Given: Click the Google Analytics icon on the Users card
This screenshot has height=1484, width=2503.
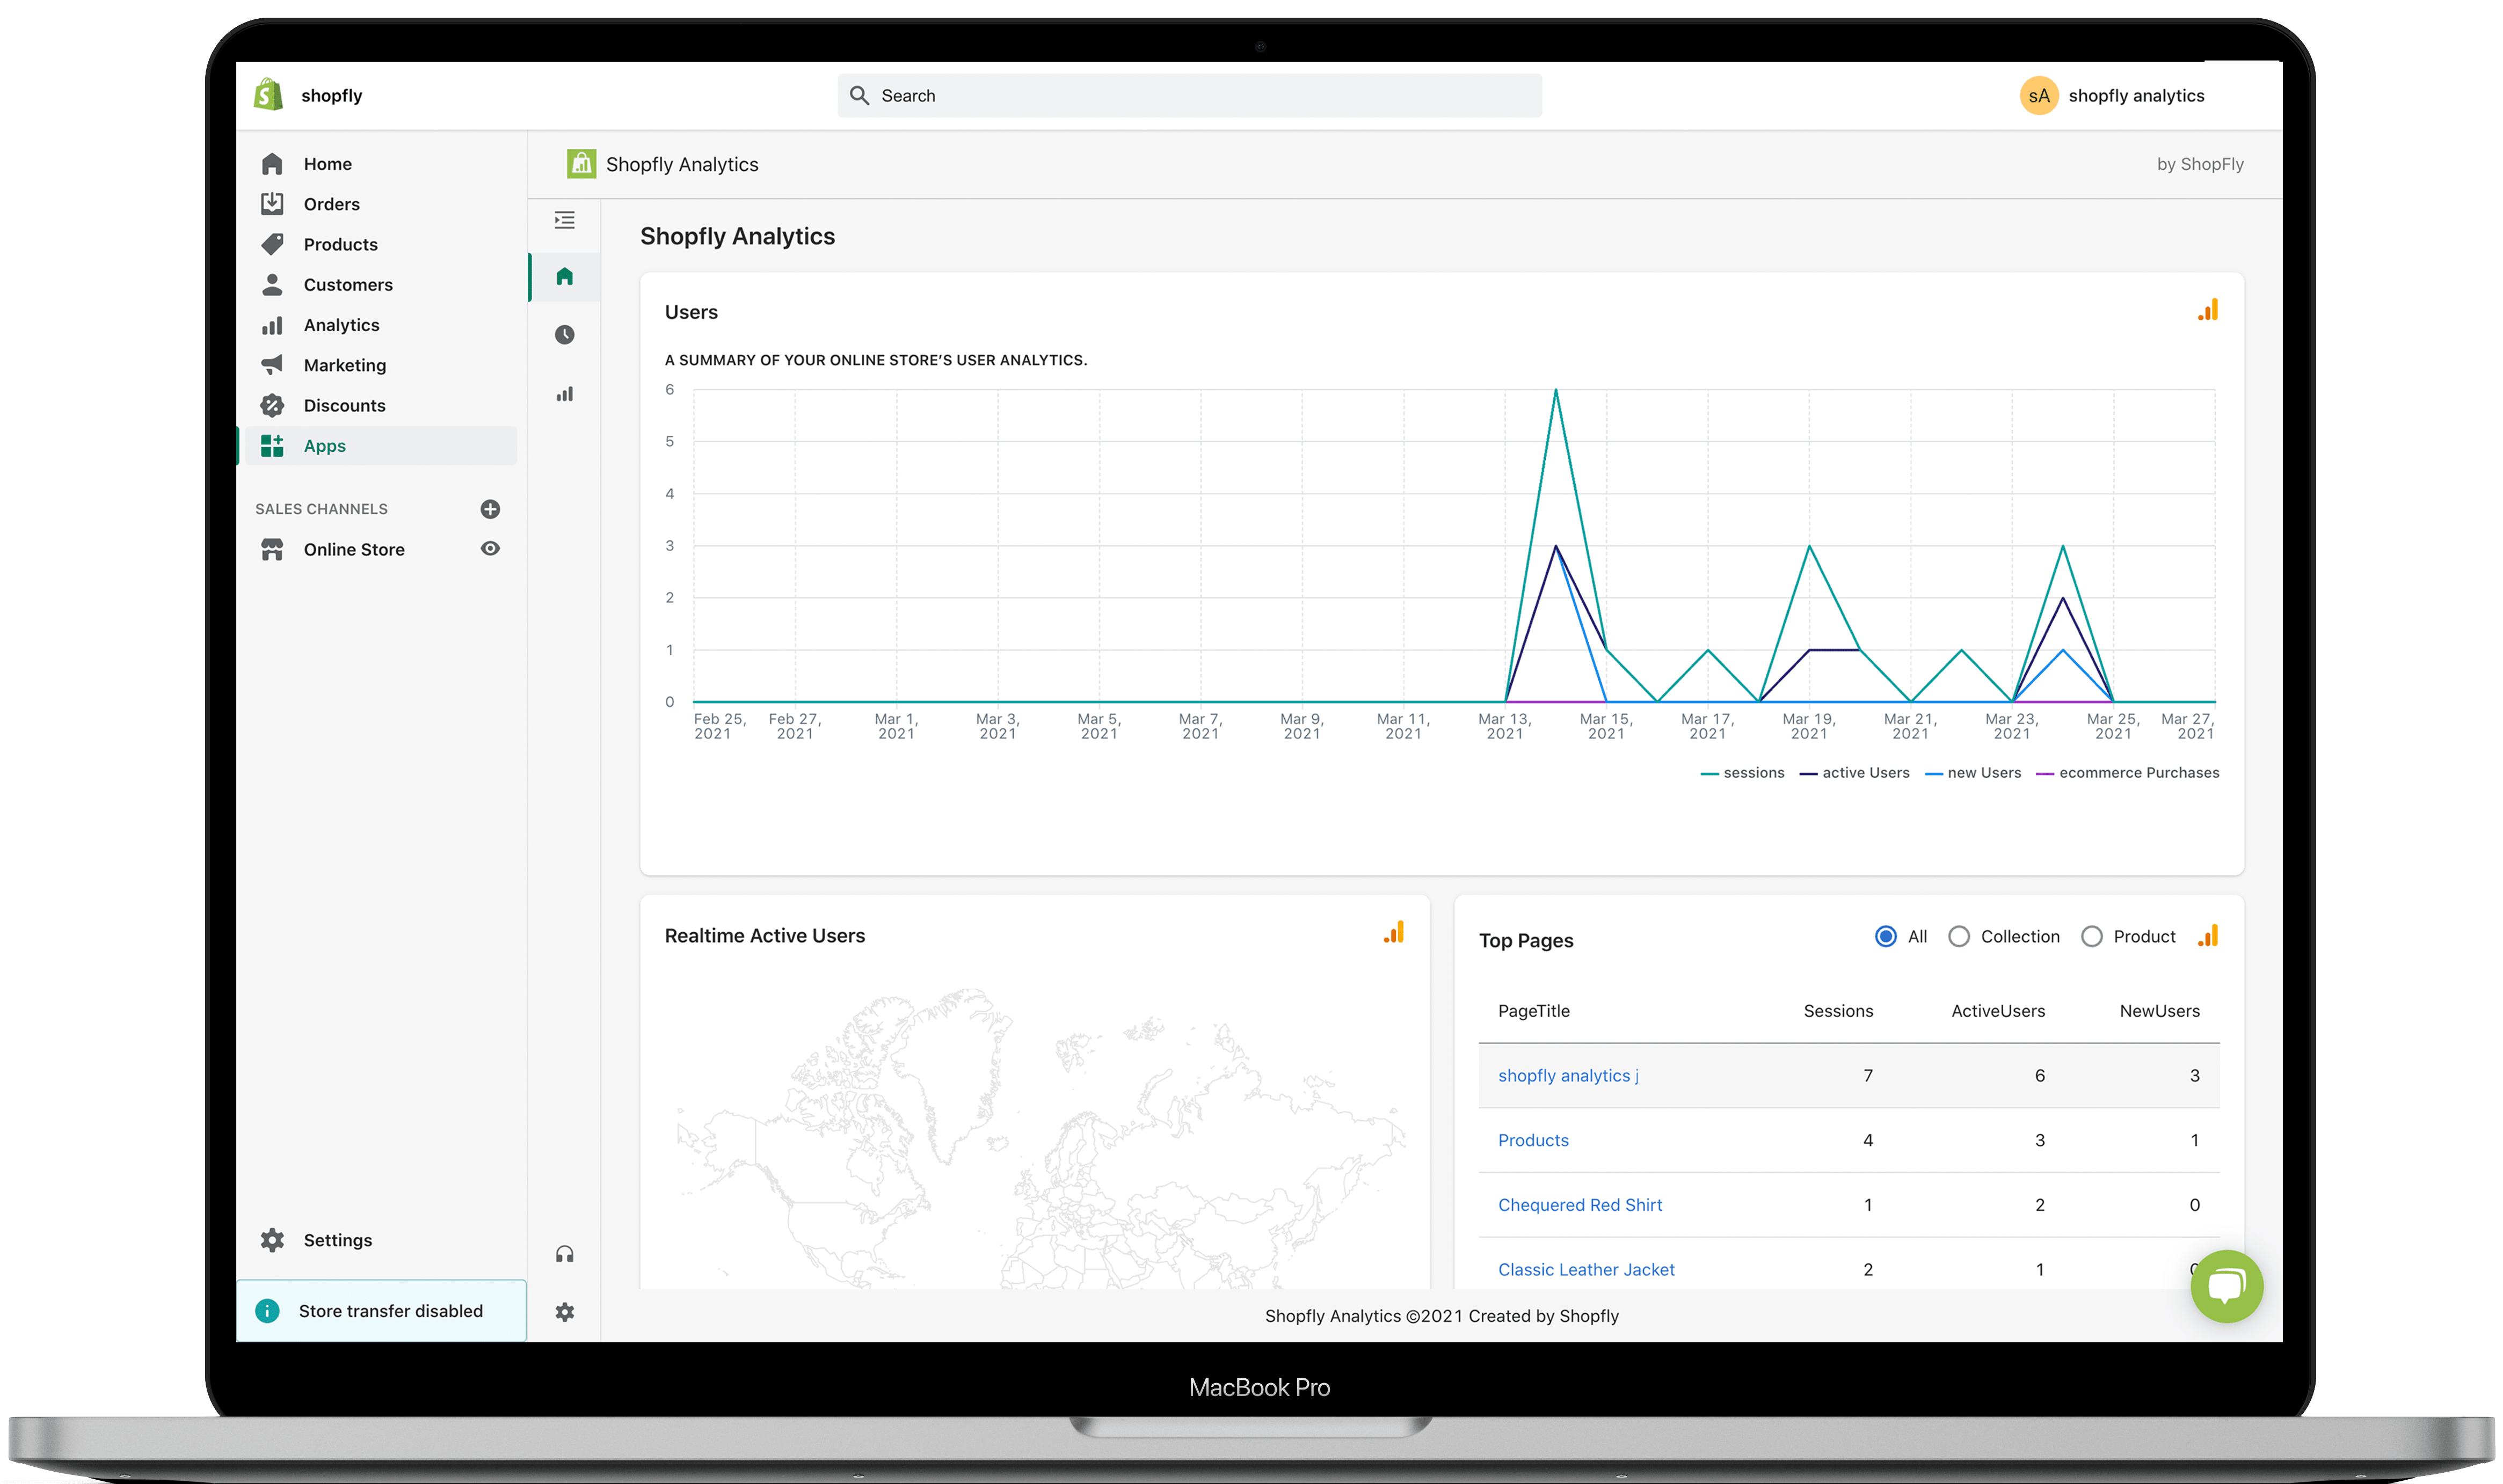Looking at the screenshot, I should [x=2209, y=310].
